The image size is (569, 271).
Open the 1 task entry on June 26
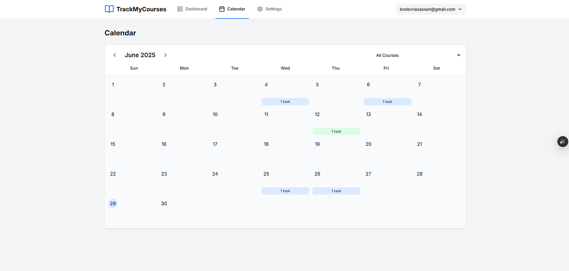[x=336, y=191]
